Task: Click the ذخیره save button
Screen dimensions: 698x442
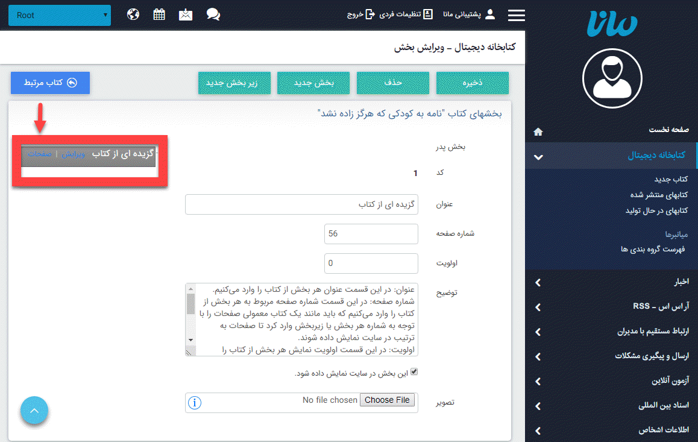Action: click(x=473, y=83)
